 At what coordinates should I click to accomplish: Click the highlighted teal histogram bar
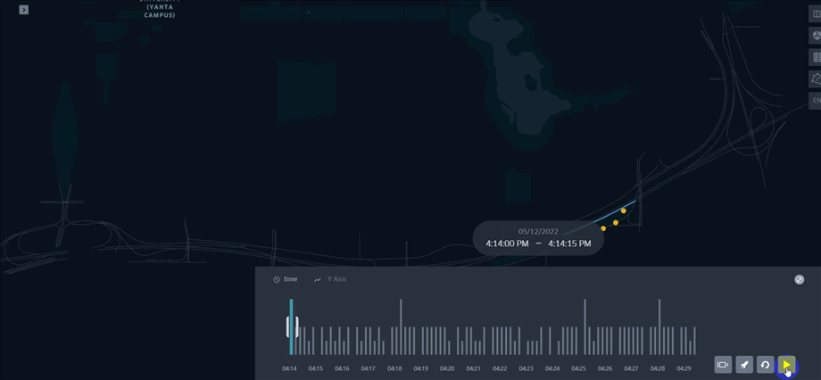[291, 327]
